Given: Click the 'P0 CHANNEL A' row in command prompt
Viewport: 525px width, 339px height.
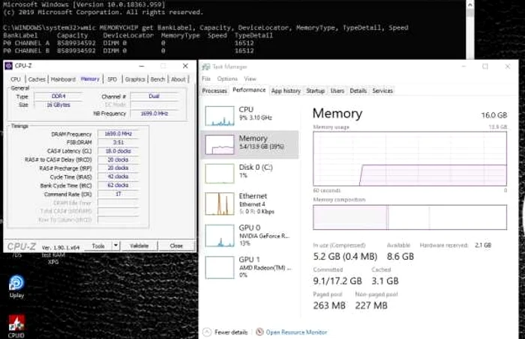Looking at the screenshot, I should [128, 43].
